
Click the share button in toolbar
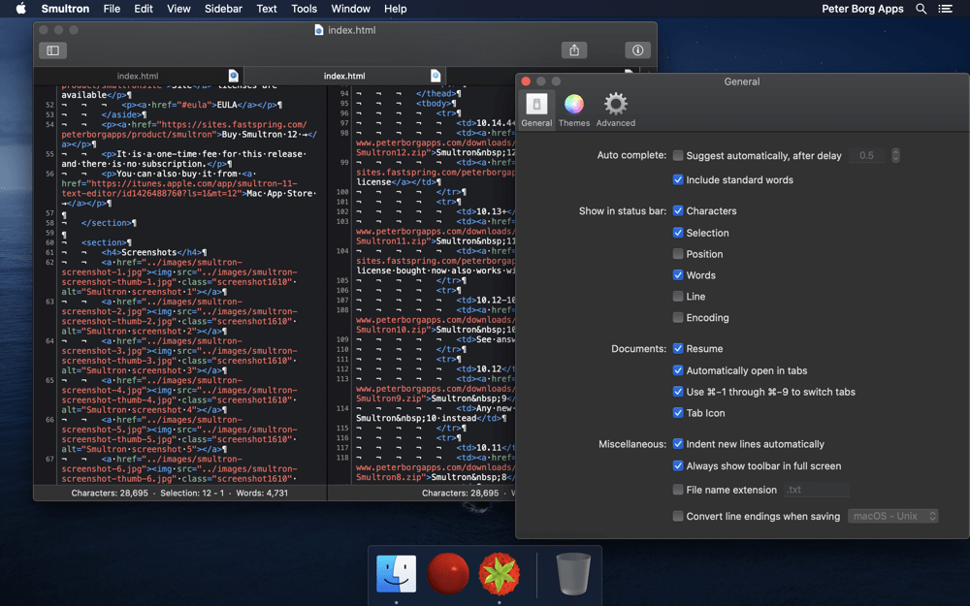(x=574, y=50)
